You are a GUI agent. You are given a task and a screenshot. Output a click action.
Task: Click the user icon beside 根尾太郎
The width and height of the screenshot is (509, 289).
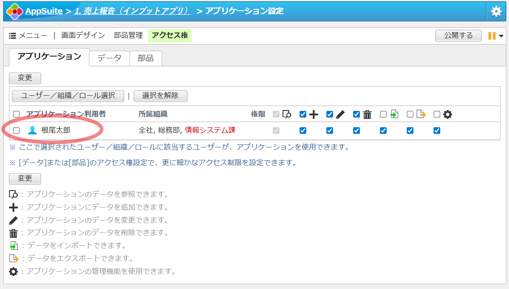click(x=32, y=130)
